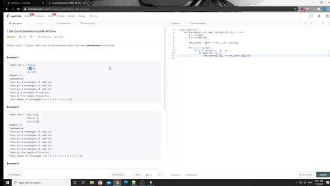Screen dimensions: 330x186
Task: Switch to Chrome on taskbar
Action: click(x=117, y=182)
